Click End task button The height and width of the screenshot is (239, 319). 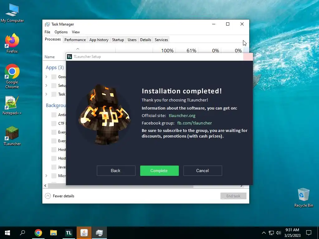tap(233, 196)
